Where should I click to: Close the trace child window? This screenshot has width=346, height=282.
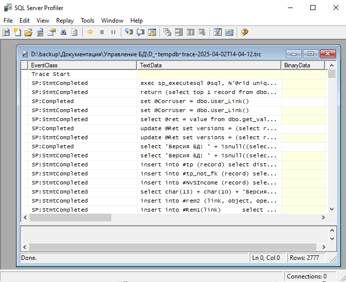point(328,54)
